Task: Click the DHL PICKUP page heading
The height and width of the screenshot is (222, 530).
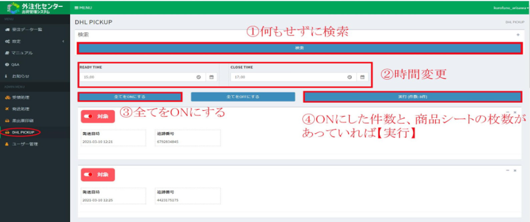Action: (94, 22)
